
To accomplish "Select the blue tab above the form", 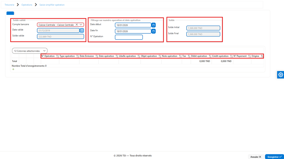I will pos(10,13).
